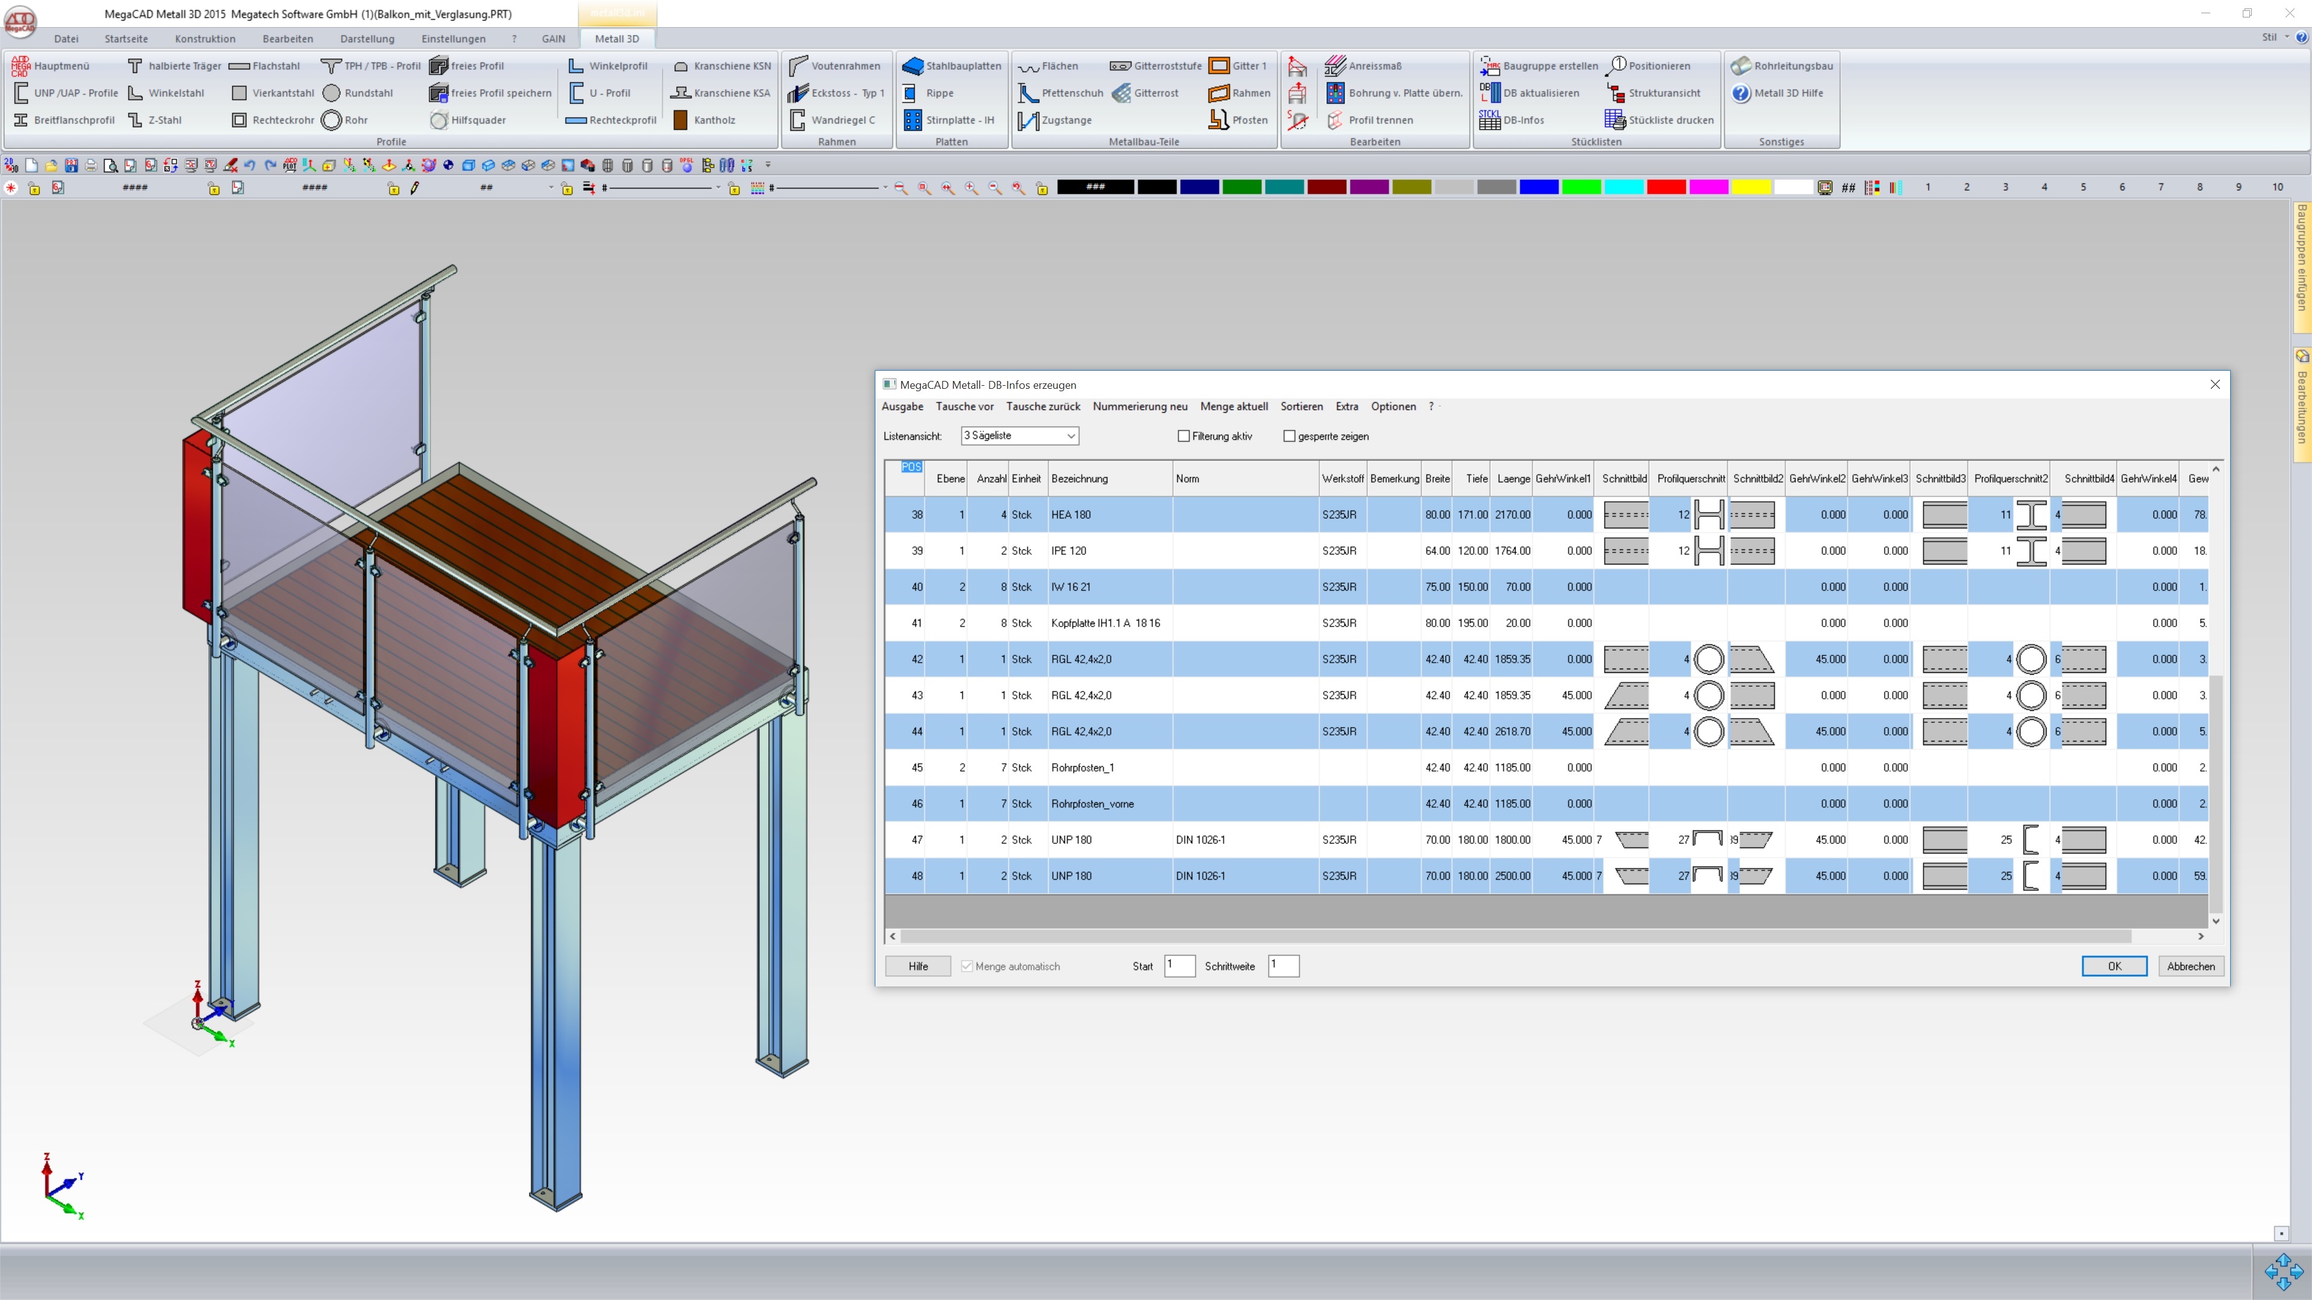Screen dimensions: 2312x1300
Task: Click Nummerierung neu menu
Action: click(x=1140, y=406)
